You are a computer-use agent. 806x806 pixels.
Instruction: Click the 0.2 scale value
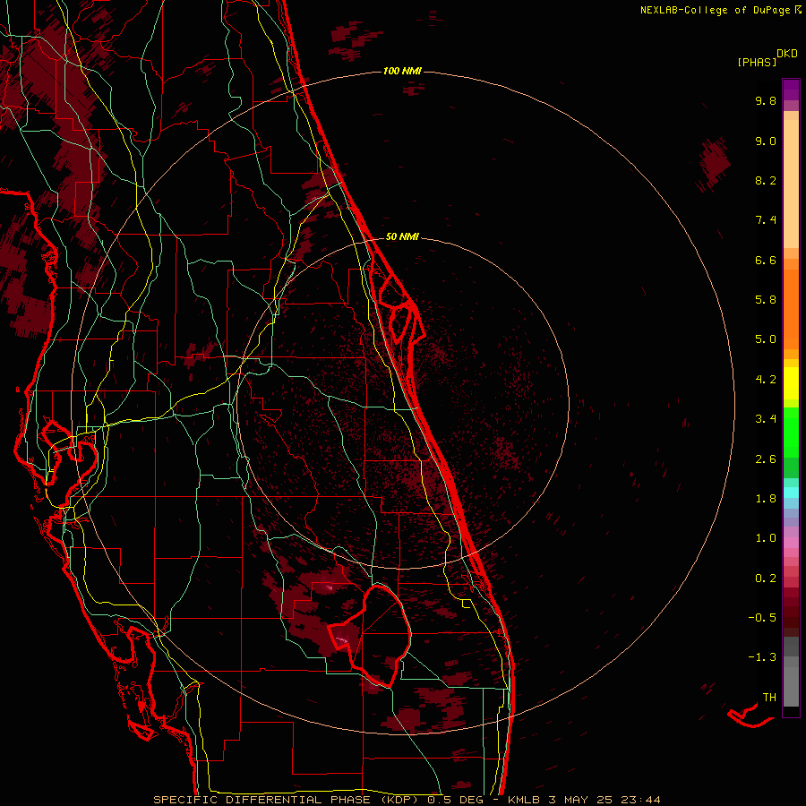[x=766, y=579]
